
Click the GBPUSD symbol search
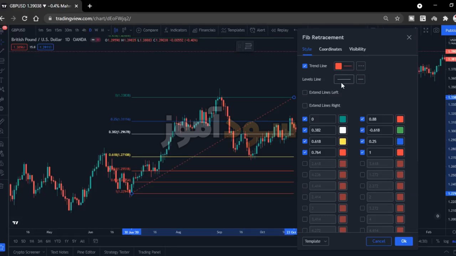pyautogui.click(x=18, y=30)
